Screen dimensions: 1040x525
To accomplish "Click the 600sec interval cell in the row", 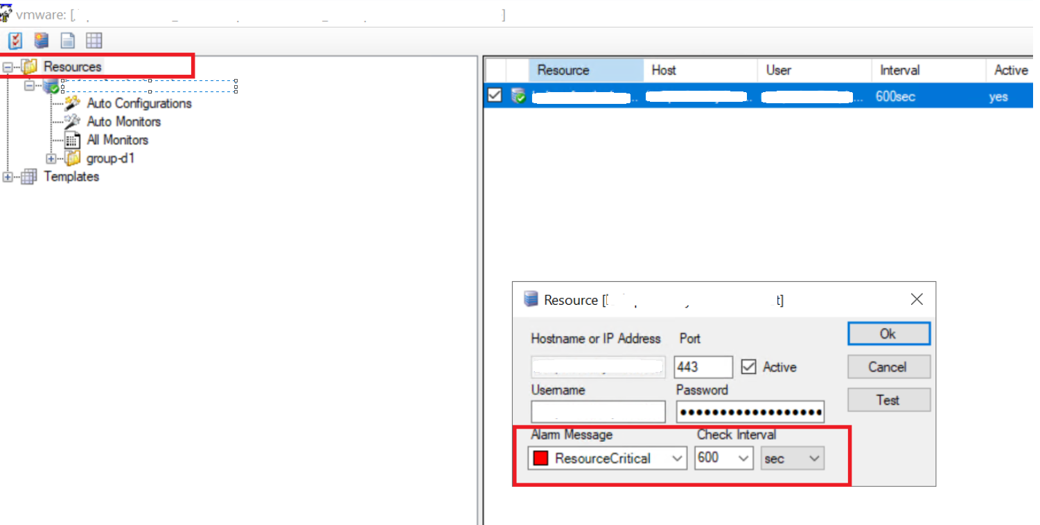I will click(895, 96).
